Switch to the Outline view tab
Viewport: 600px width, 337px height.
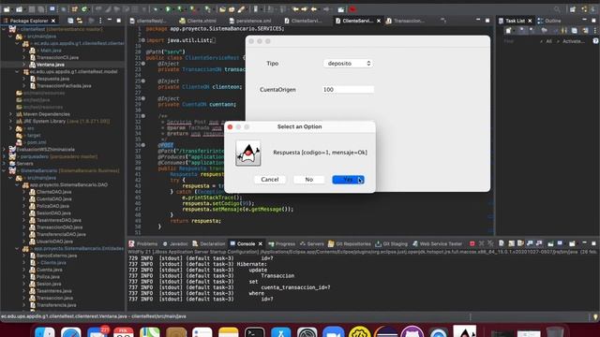[x=549, y=21]
